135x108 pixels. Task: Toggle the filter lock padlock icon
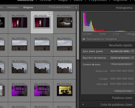[76, 7]
